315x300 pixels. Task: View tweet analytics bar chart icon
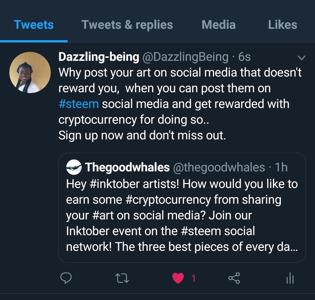click(290, 279)
